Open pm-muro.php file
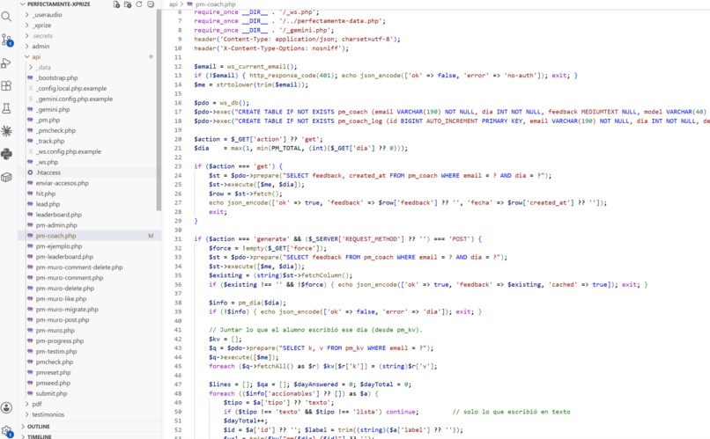The height and width of the screenshot is (439, 710). (55, 331)
